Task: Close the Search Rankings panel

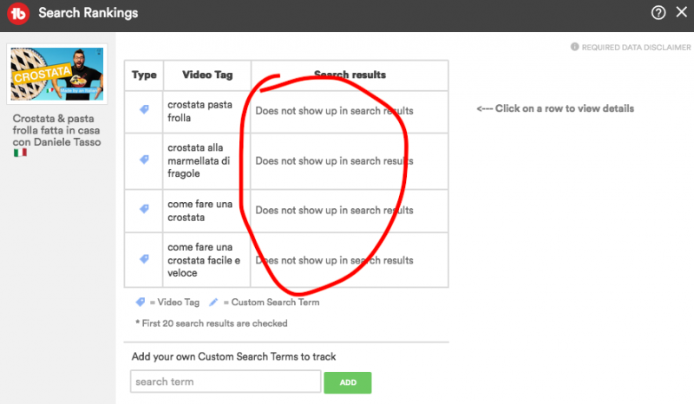Action: pyautogui.click(x=681, y=13)
